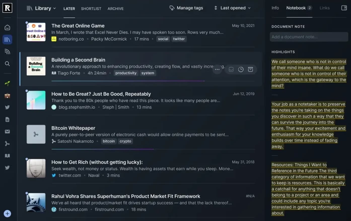
Task: Open the briefcase view in sidebar
Action: coord(7,95)
